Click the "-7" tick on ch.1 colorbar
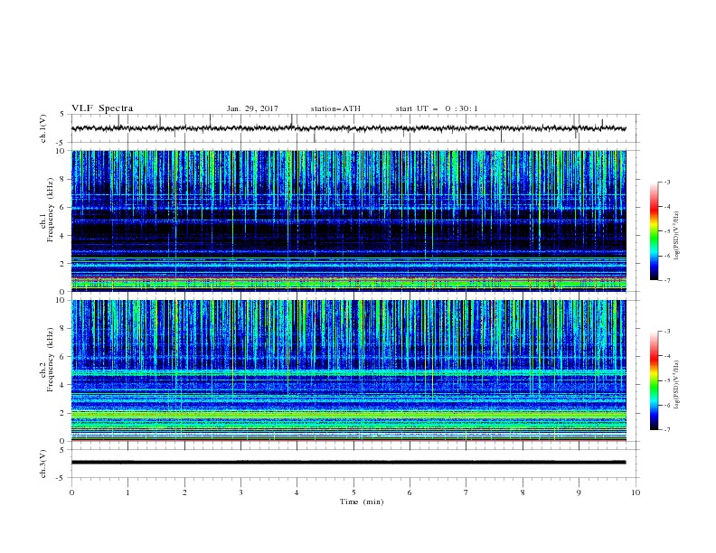 click(666, 281)
